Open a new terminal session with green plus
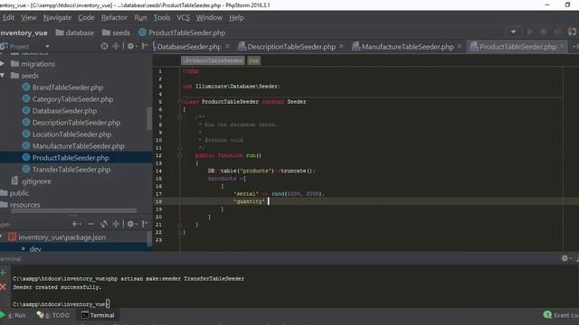Screen dimensions: 579x325 (x=4, y=273)
